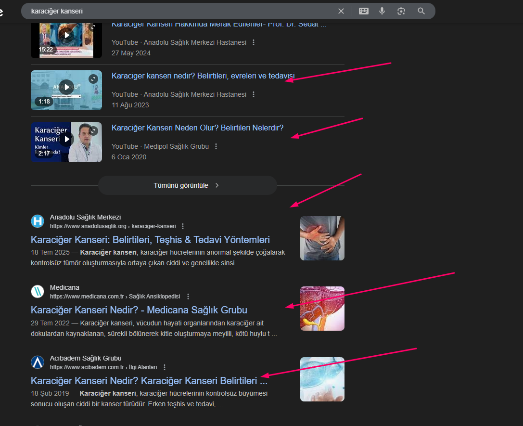Open Karaciğer Kanseri: Belirtileri, Teşhis & Tedavi Yöntemleri

point(151,240)
